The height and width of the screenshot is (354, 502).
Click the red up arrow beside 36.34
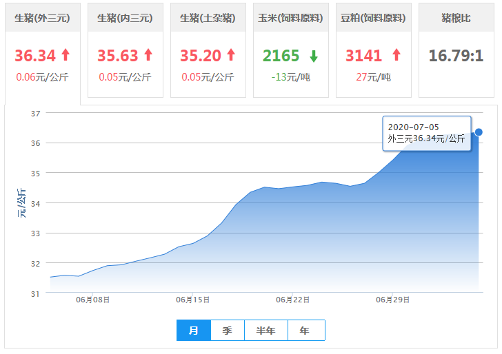[x=66, y=55]
